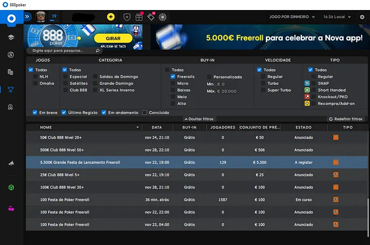This screenshot has height=245, width=370.
Task: Sort by the BUY-IN column header
Action: click(x=189, y=127)
